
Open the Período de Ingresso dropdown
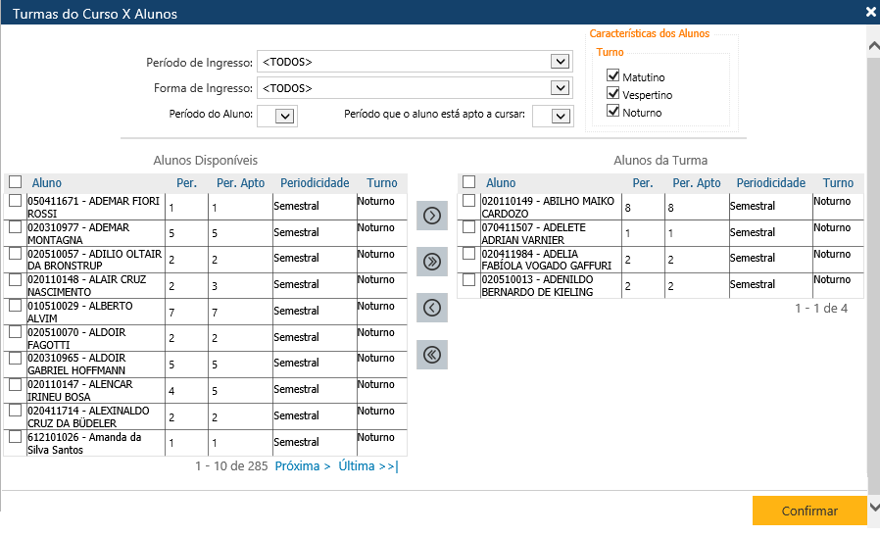[560, 62]
